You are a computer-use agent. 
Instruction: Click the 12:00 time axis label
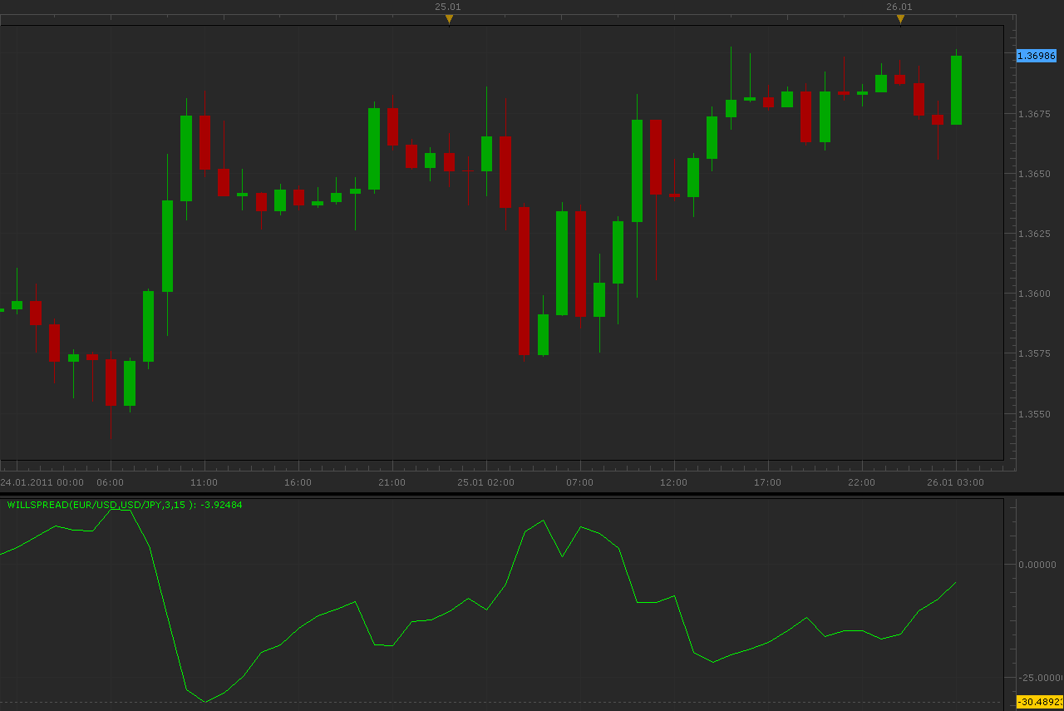(674, 482)
